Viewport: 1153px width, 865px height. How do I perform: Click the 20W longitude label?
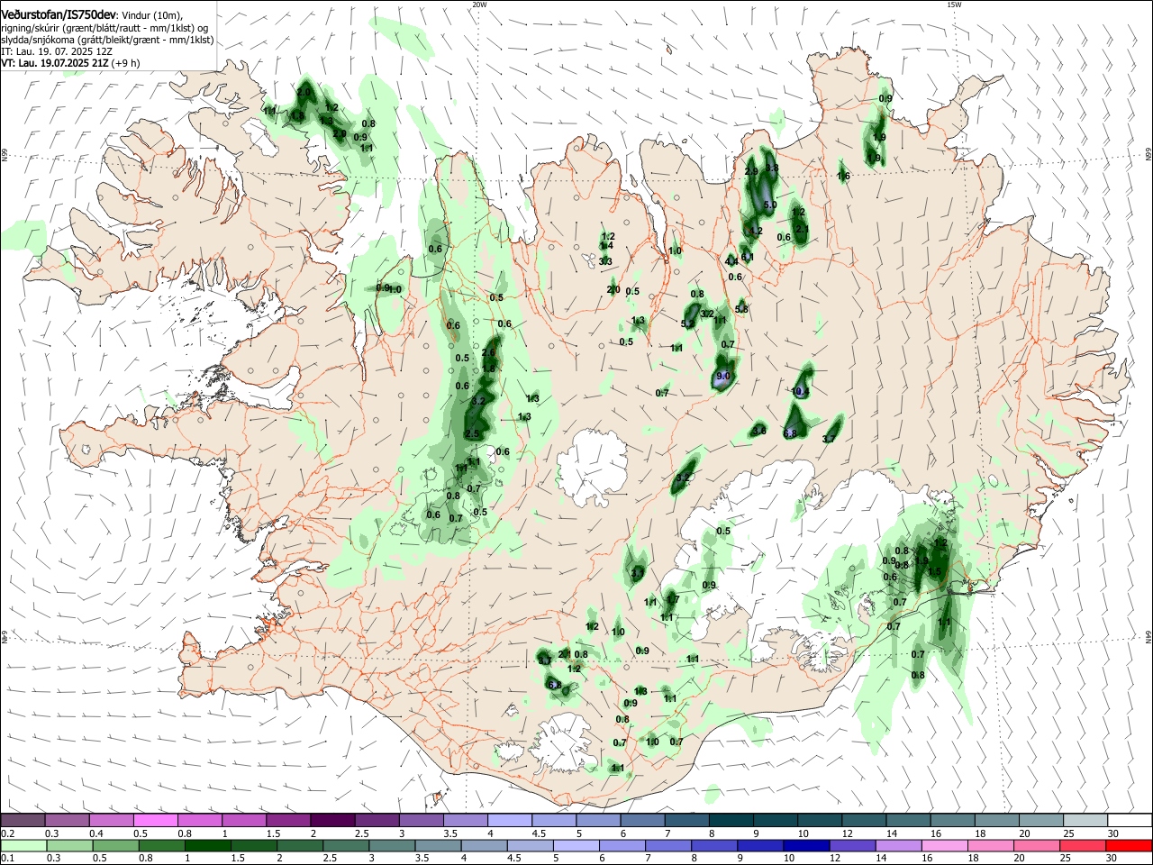coord(479,5)
